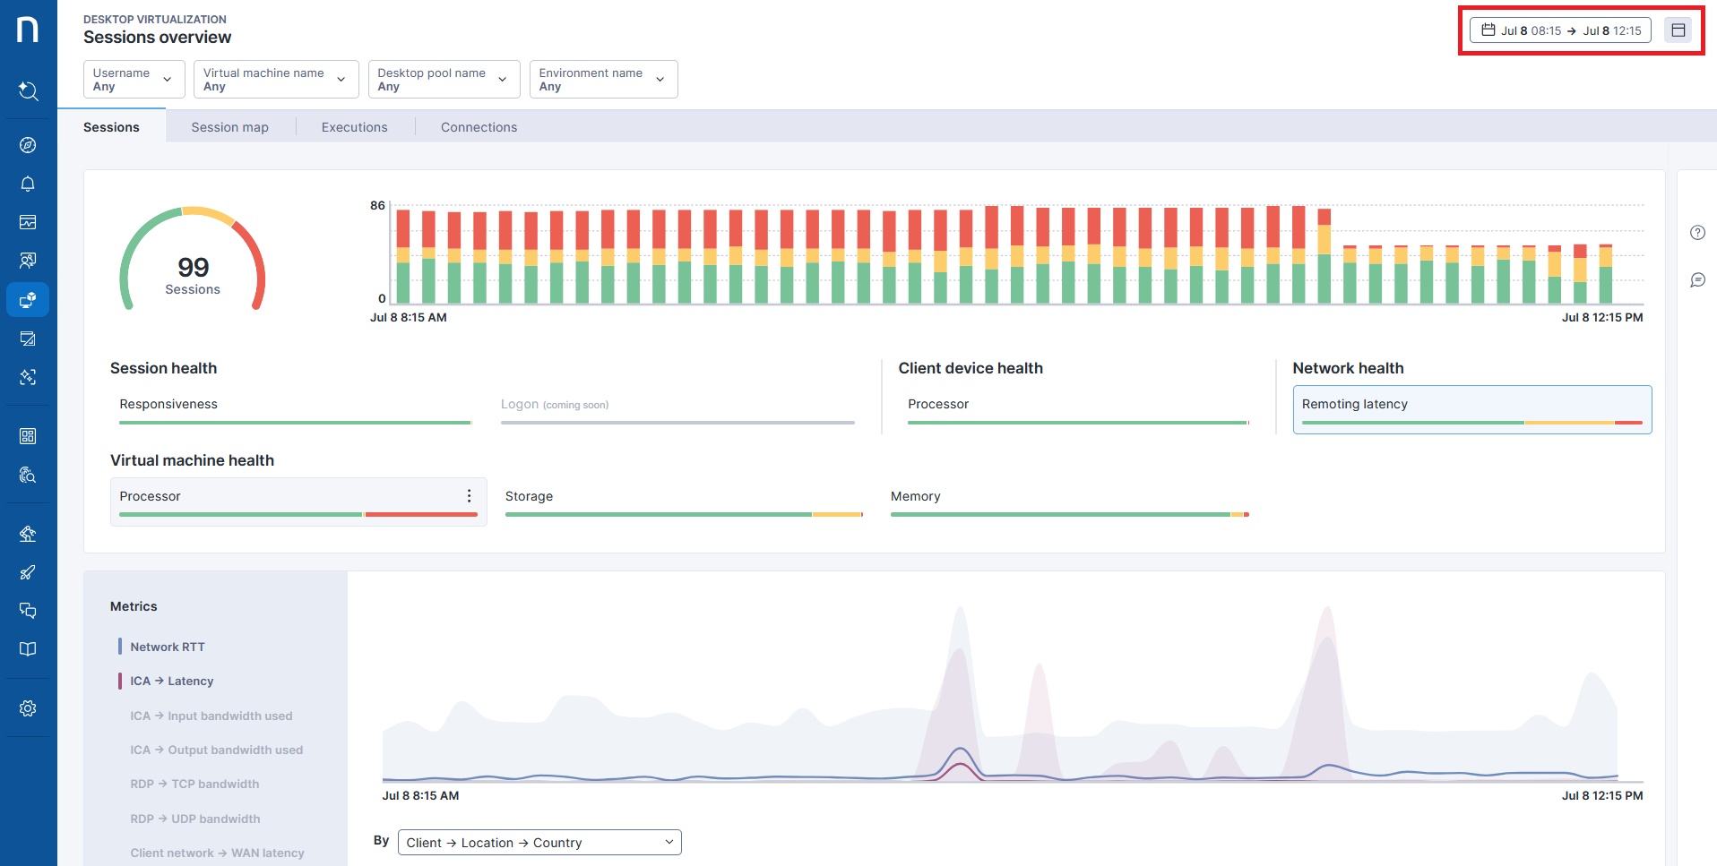Click the rocket icon in the sidebar
This screenshot has height=866, width=1717.
[28, 572]
